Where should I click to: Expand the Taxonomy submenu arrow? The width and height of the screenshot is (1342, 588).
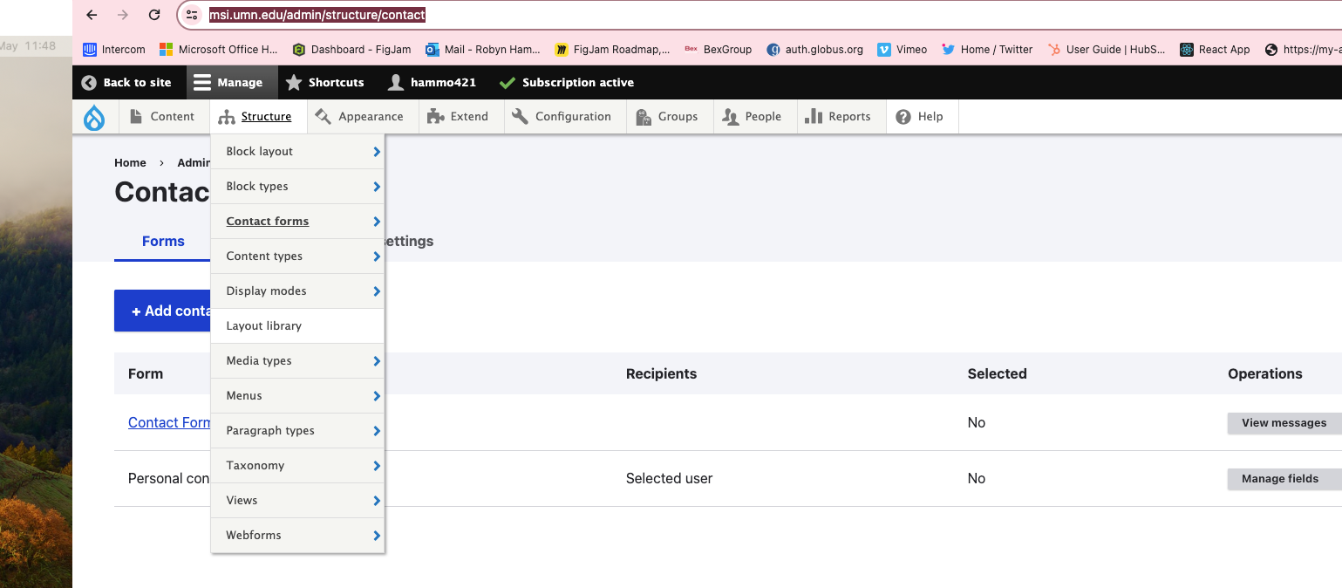[377, 466]
